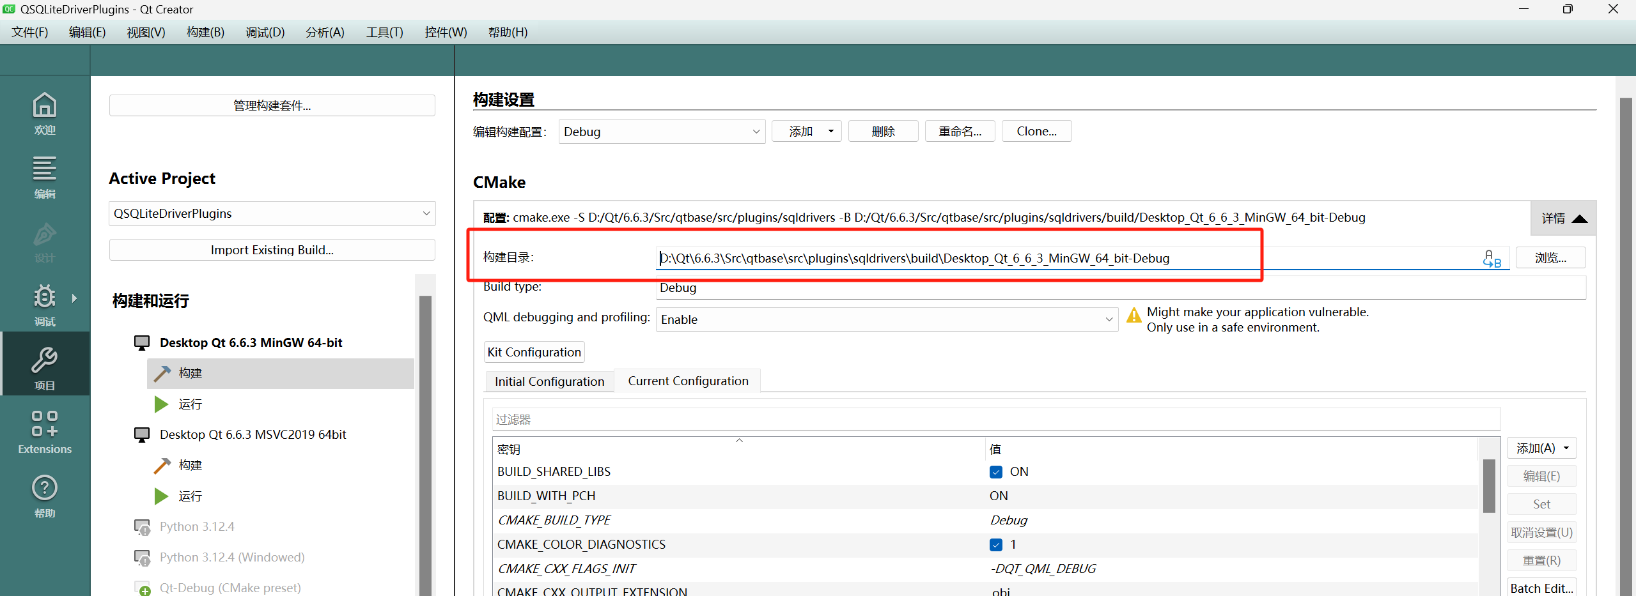
Task: Click the 管理构建套件... button
Action: (272, 105)
